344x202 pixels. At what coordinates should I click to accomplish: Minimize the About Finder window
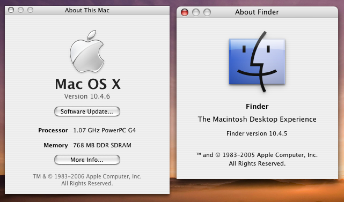[196, 12]
